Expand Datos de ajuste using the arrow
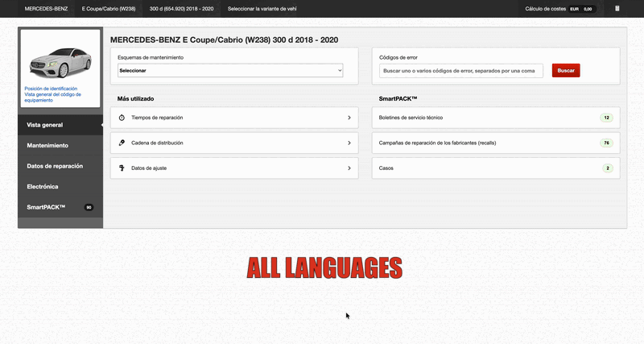644x344 pixels. pyautogui.click(x=349, y=168)
